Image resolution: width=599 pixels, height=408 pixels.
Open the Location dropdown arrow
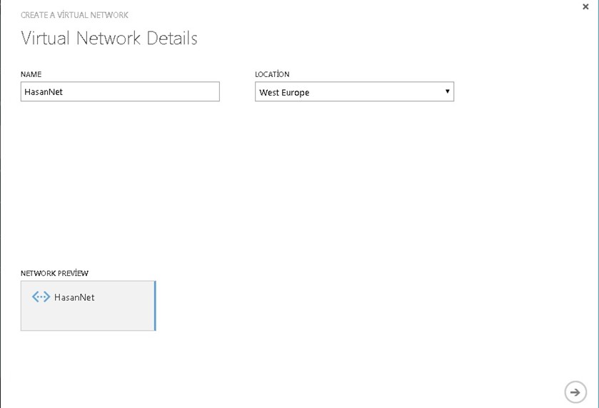click(447, 91)
